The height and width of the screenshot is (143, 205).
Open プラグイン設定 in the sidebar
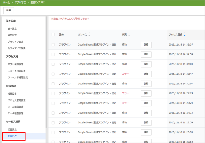[16, 42]
